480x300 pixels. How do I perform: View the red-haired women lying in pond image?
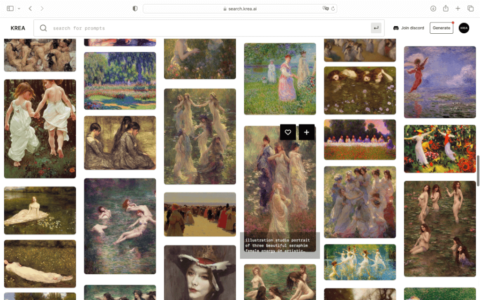pos(360,90)
